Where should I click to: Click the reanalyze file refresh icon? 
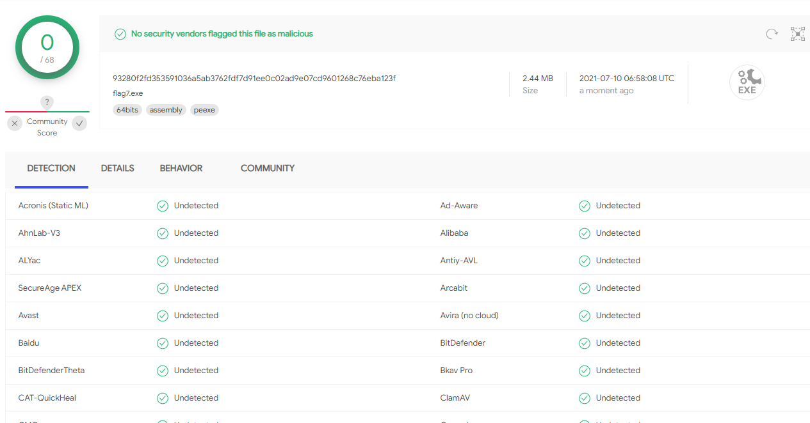pyautogui.click(x=772, y=34)
